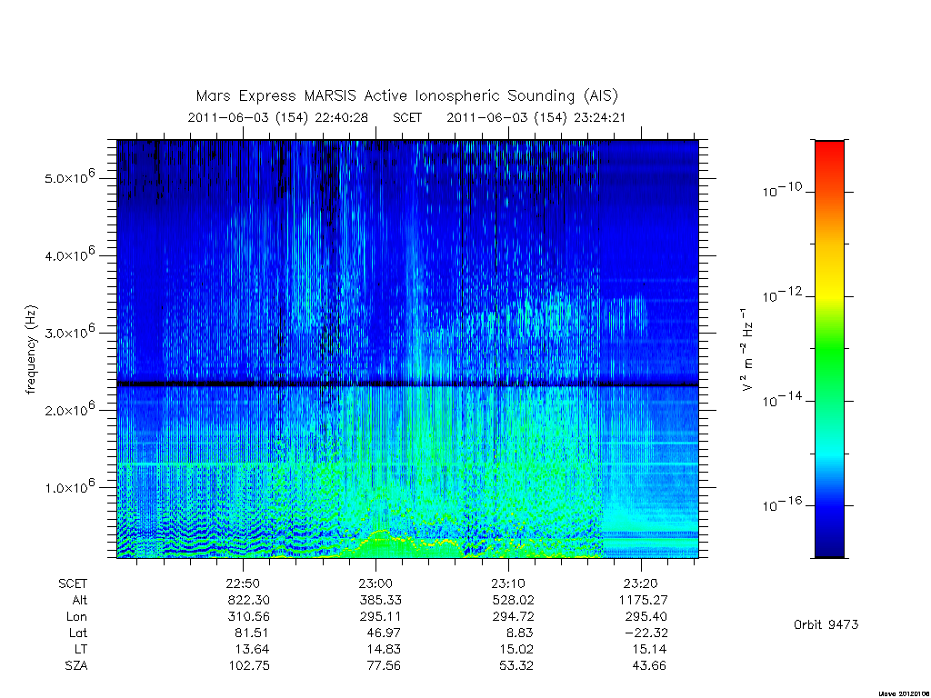The width and height of the screenshot is (931, 698).
Task: Click the dark horizontal band near 2.3 MHz
Action: point(407,384)
